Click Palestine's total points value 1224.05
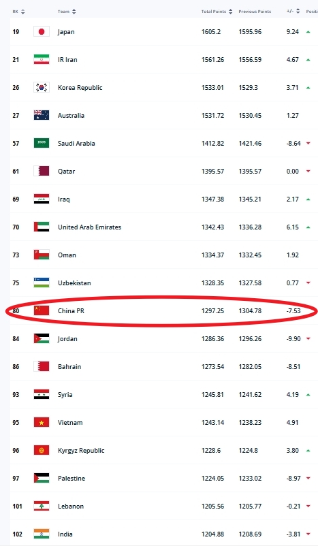 [212, 479]
